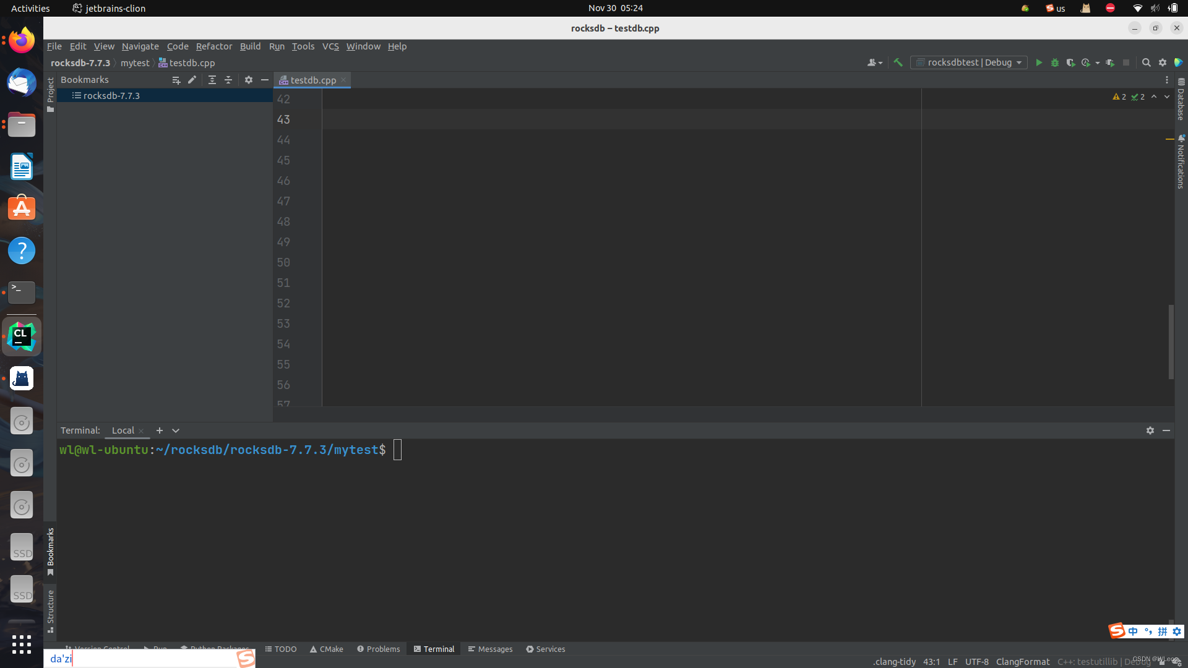Edit bookmark with the pencil icon
Image resolution: width=1188 pixels, height=668 pixels.
tap(192, 80)
